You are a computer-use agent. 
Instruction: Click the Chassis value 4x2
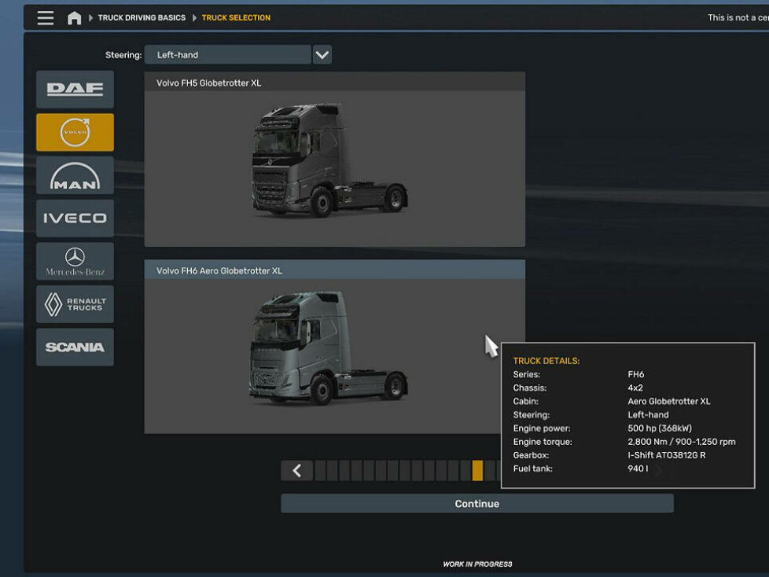(x=635, y=388)
